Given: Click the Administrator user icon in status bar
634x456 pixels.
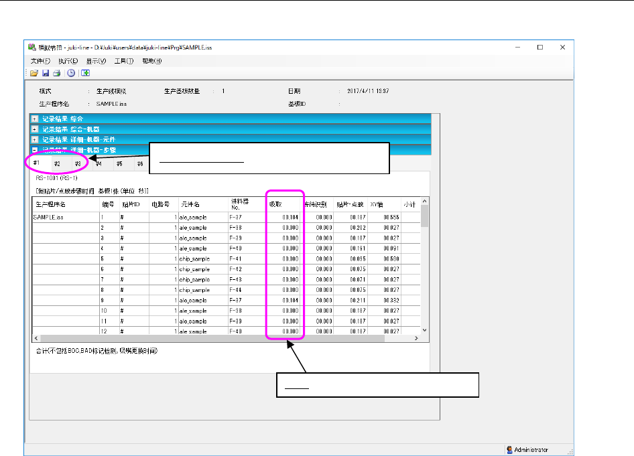Looking at the screenshot, I should 510,450.
